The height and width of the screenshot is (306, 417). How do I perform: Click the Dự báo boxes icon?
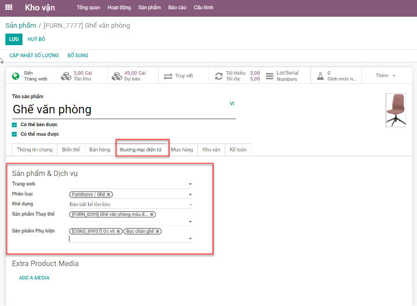116,76
